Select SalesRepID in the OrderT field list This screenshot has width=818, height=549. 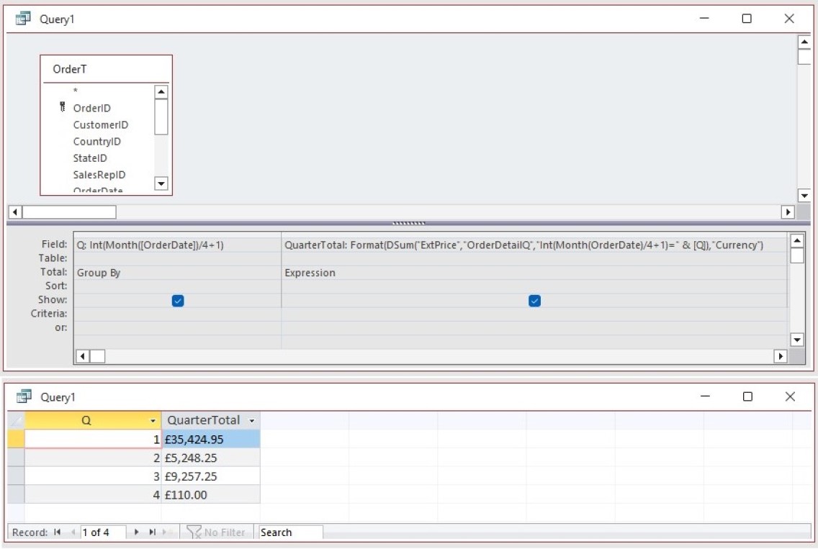(101, 174)
